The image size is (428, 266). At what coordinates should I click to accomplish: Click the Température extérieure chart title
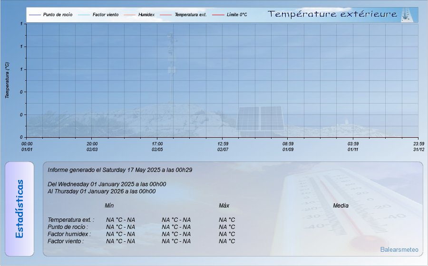(x=332, y=14)
